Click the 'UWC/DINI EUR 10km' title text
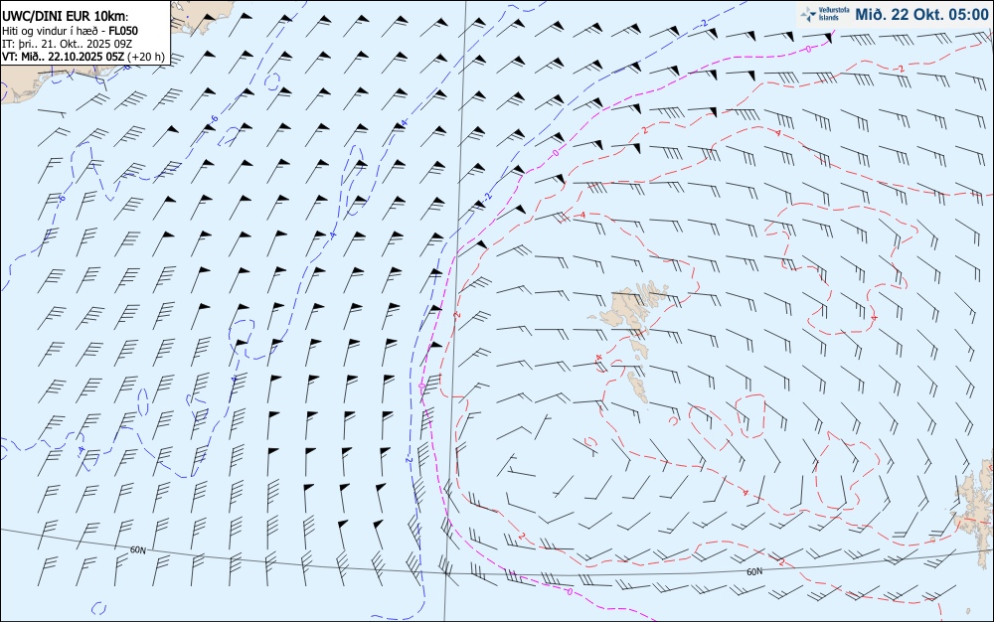The width and height of the screenshot is (994, 622). (65, 17)
